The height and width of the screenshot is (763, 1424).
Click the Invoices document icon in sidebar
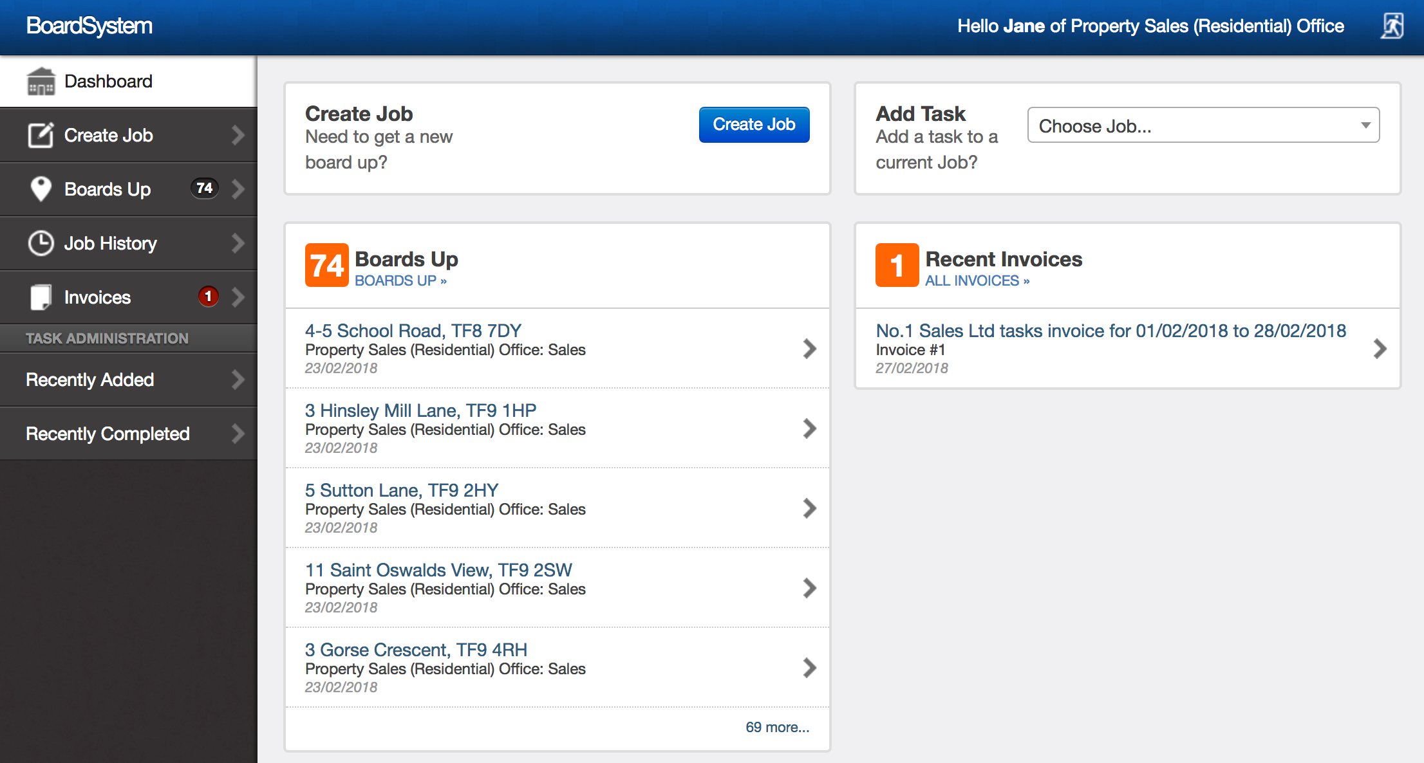41,297
